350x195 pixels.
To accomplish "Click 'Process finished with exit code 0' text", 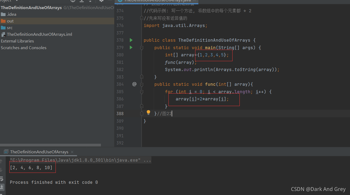I will click(x=54, y=182).
